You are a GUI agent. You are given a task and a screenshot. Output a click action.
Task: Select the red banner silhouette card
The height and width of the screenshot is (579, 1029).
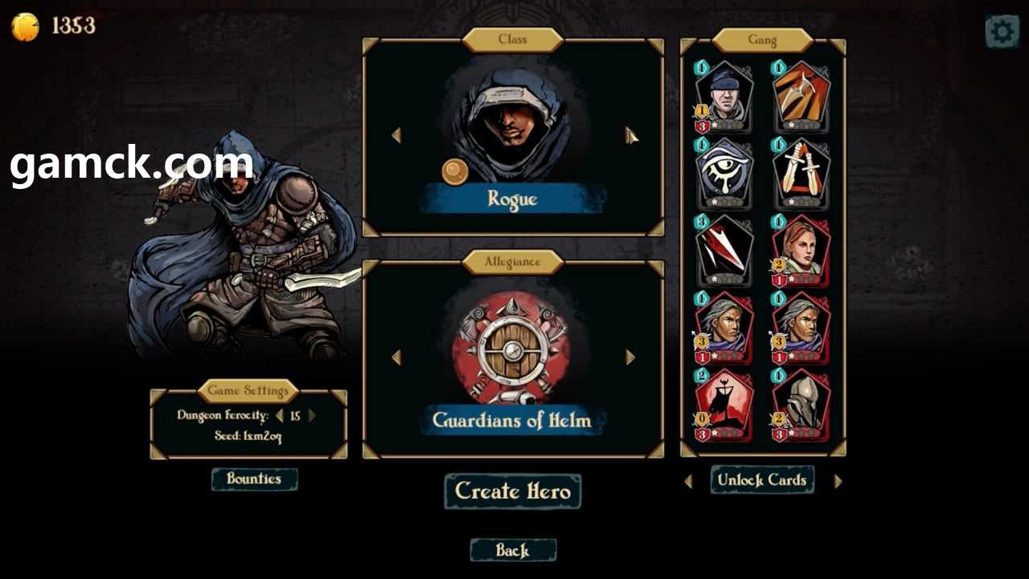click(x=724, y=405)
